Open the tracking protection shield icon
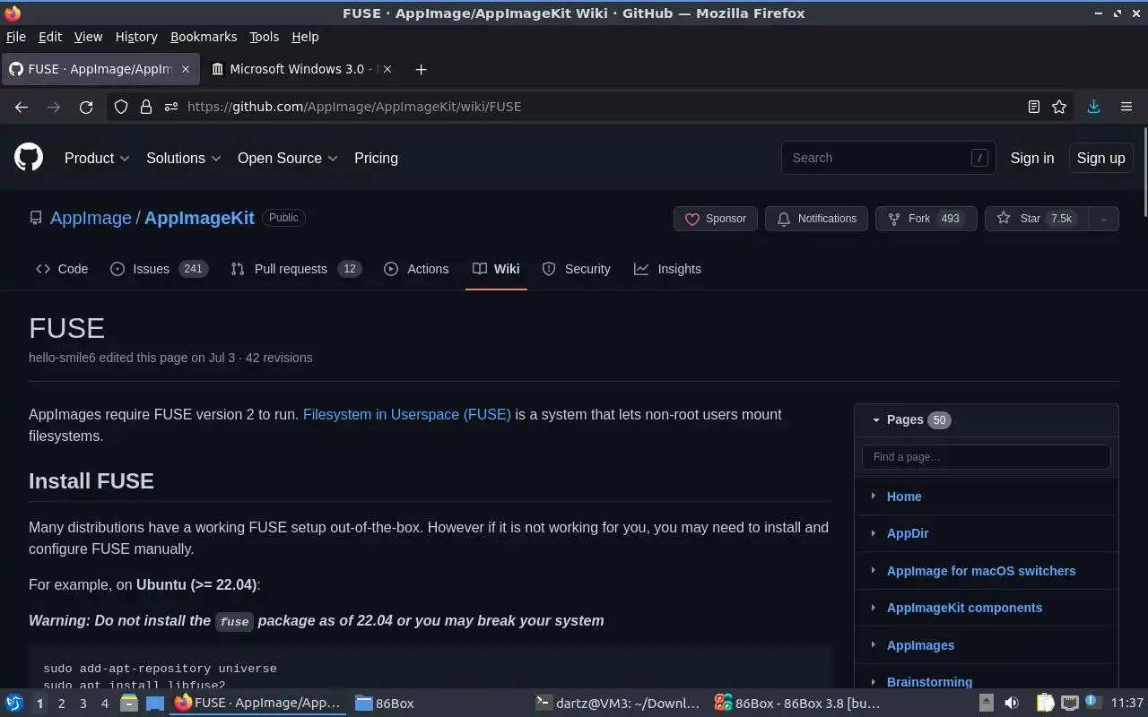This screenshot has width=1148, height=717. [121, 107]
